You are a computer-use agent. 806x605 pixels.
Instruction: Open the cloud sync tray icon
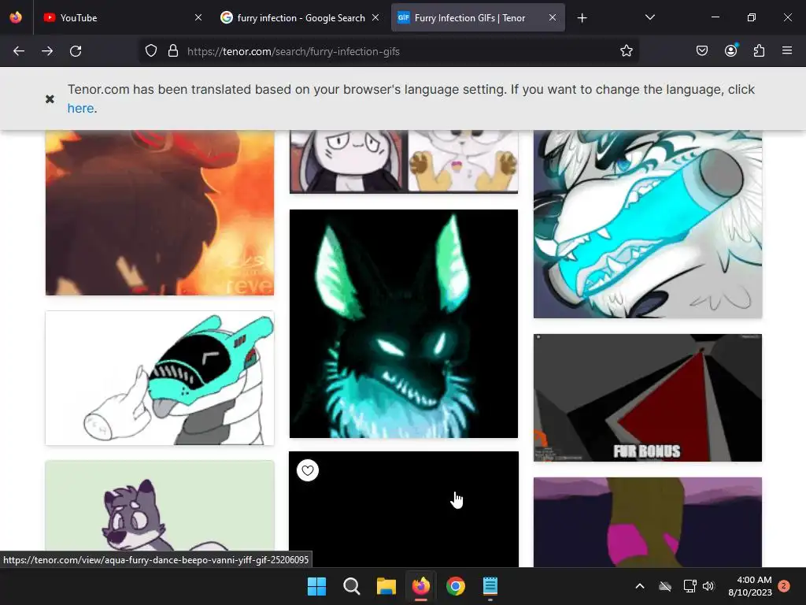tap(665, 586)
